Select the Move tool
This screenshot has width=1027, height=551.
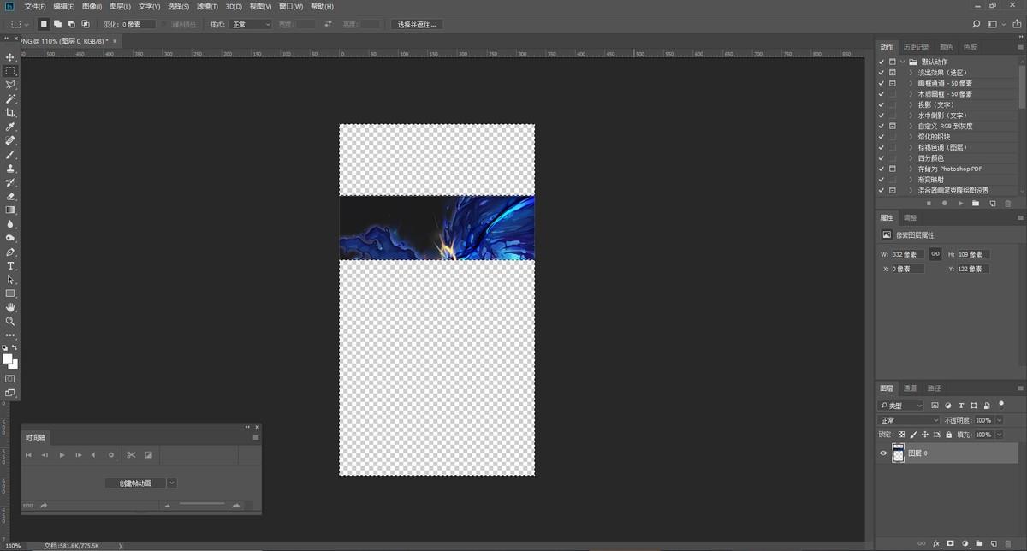(10, 57)
